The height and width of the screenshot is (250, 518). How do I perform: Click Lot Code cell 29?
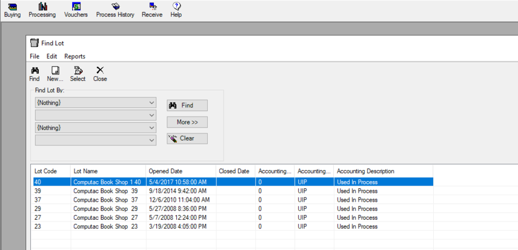pos(38,208)
